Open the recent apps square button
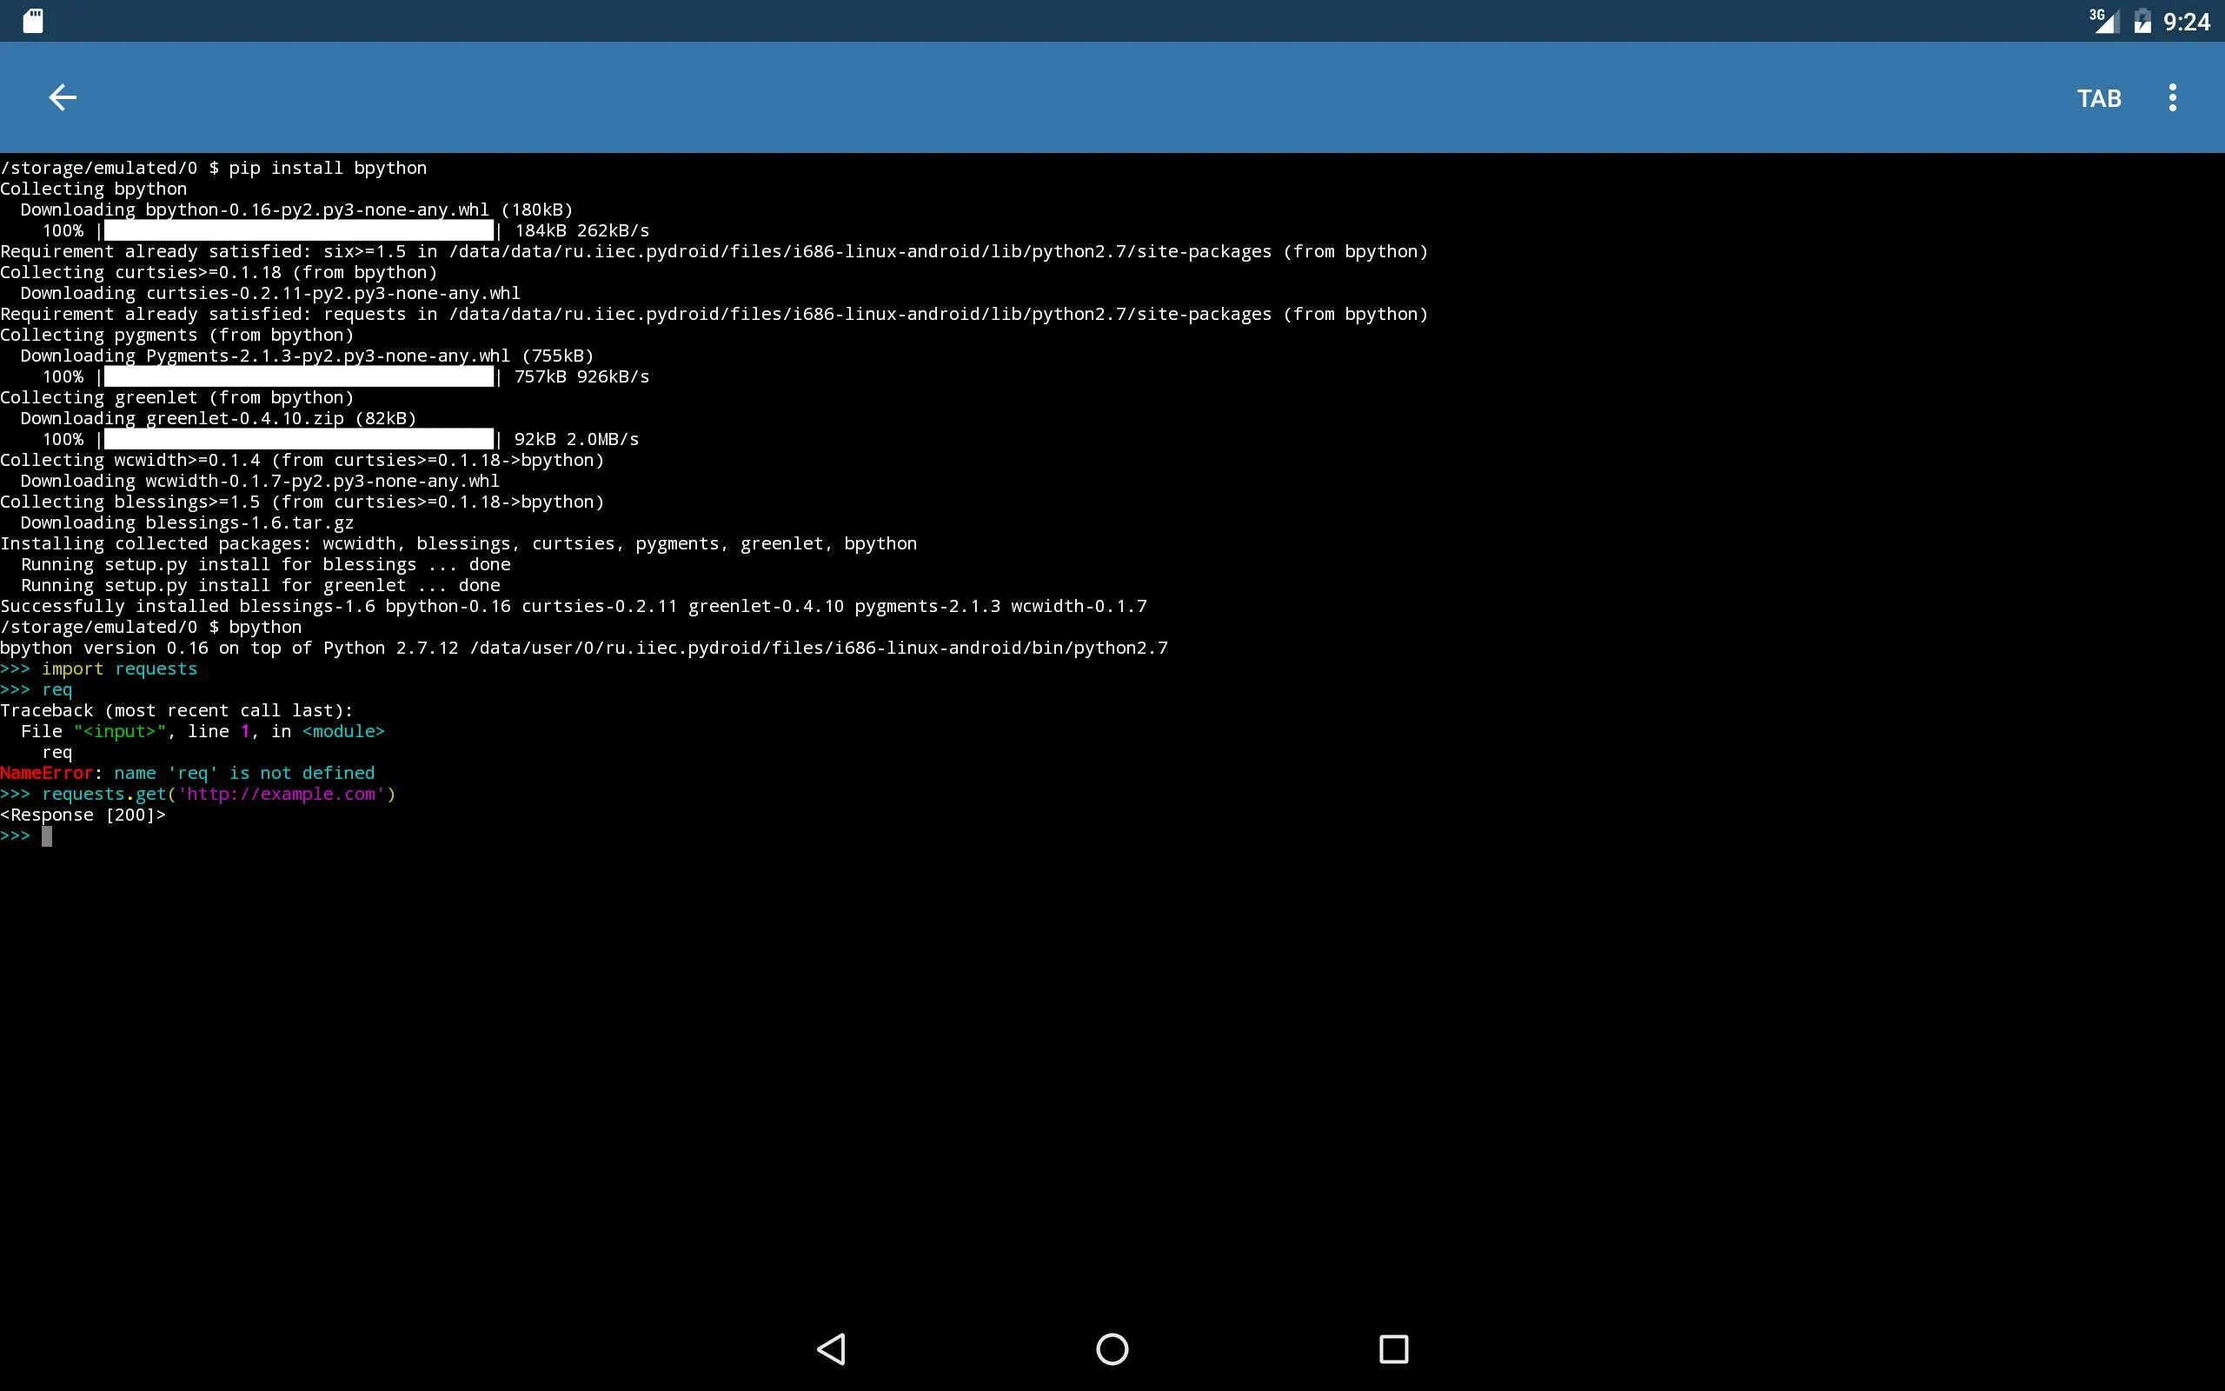The image size is (2225, 1391). [1393, 1348]
